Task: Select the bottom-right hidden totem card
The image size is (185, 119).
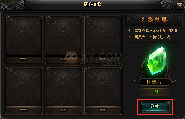Action: 103,91
